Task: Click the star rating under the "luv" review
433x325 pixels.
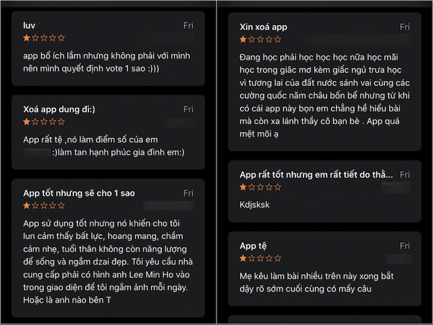Action: pos(43,38)
